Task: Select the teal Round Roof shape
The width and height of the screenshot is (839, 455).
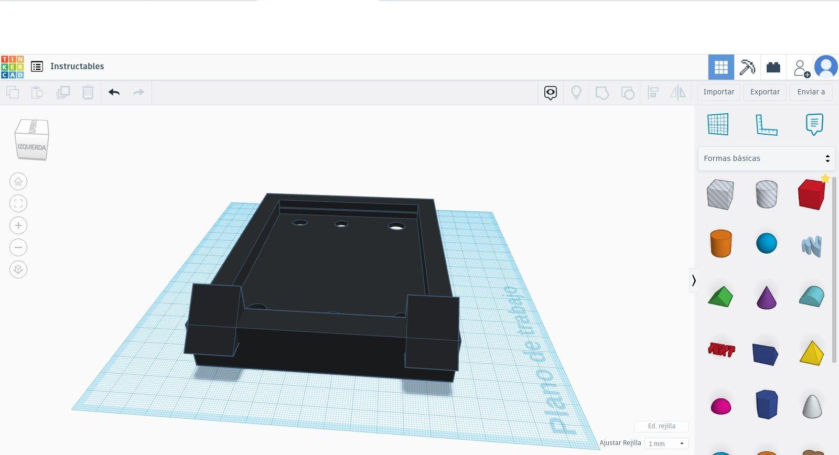Action: click(812, 296)
